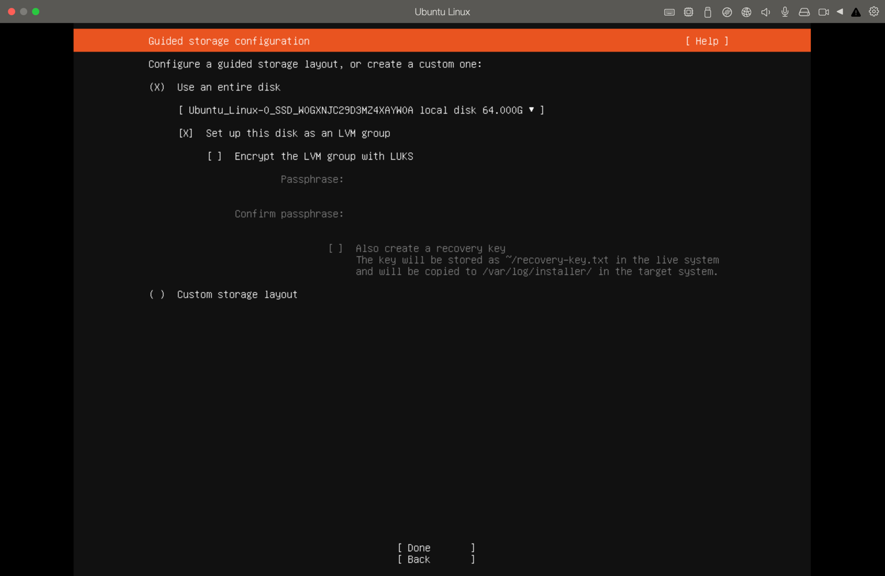Select the Custom storage layout option
The image size is (885, 576).
(x=157, y=294)
